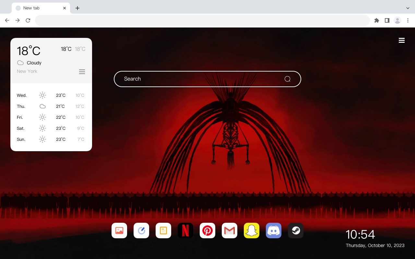This screenshot has height=259, width=415.
Task: Open the Steam shortcut
Action: pos(296,231)
